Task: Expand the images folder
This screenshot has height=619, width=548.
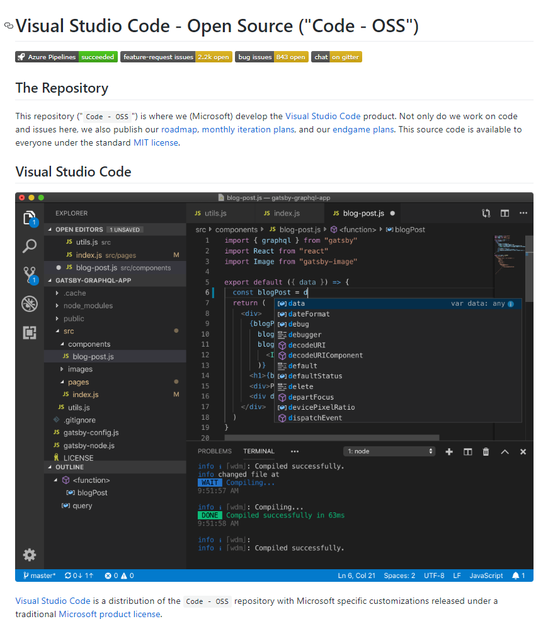Action: coord(62,369)
